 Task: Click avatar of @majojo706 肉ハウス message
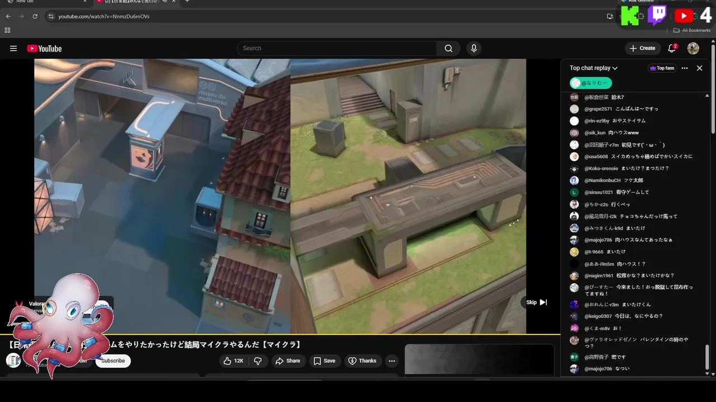574,240
